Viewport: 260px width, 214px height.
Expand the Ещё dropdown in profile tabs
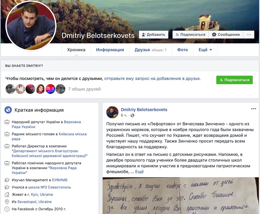pyautogui.click(x=205, y=50)
